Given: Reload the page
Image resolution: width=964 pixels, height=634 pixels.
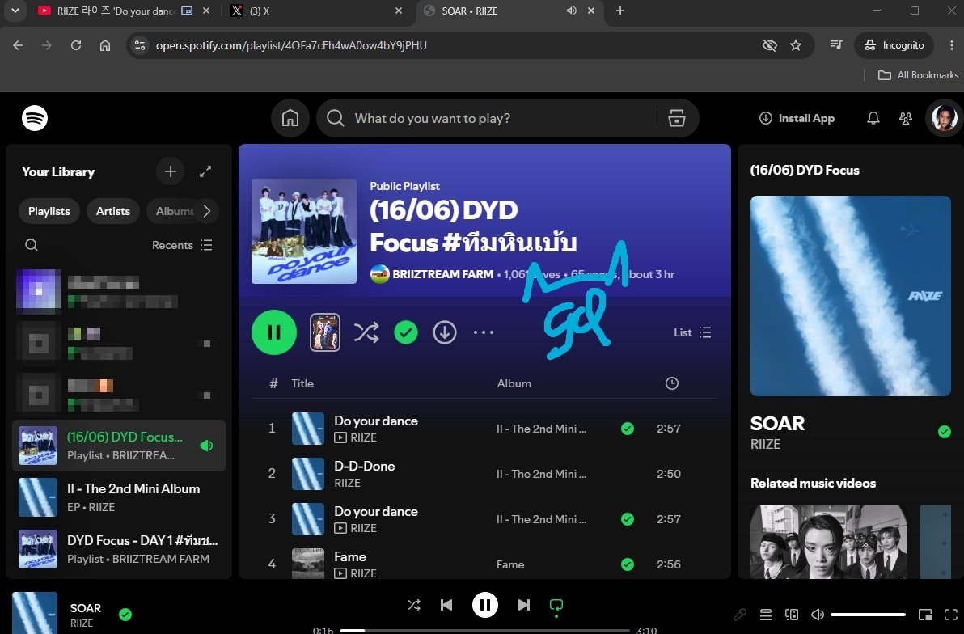Looking at the screenshot, I should point(76,45).
